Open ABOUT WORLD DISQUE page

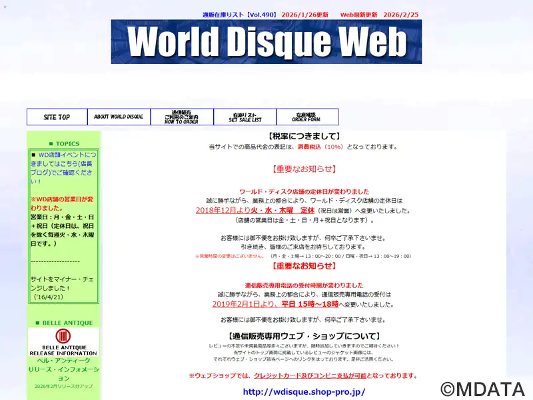[x=119, y=117]
